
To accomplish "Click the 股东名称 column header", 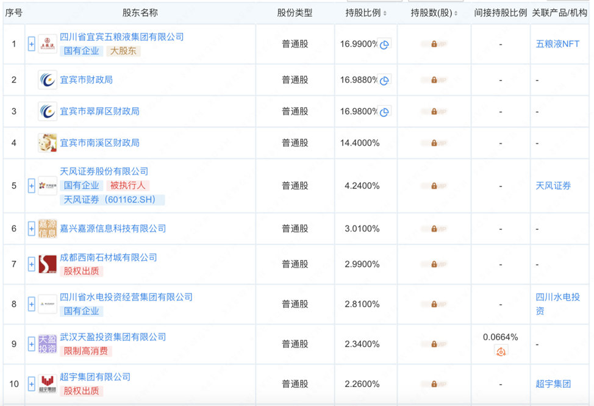I will click(140, 13).
